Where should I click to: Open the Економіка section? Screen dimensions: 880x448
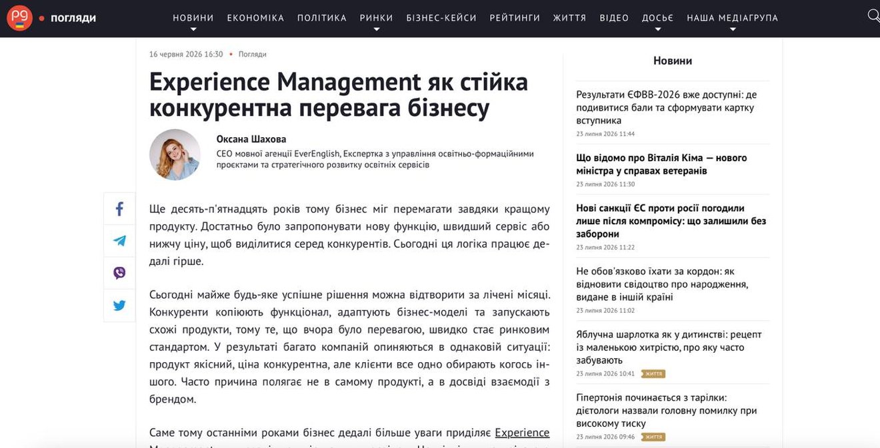[255, 18]
